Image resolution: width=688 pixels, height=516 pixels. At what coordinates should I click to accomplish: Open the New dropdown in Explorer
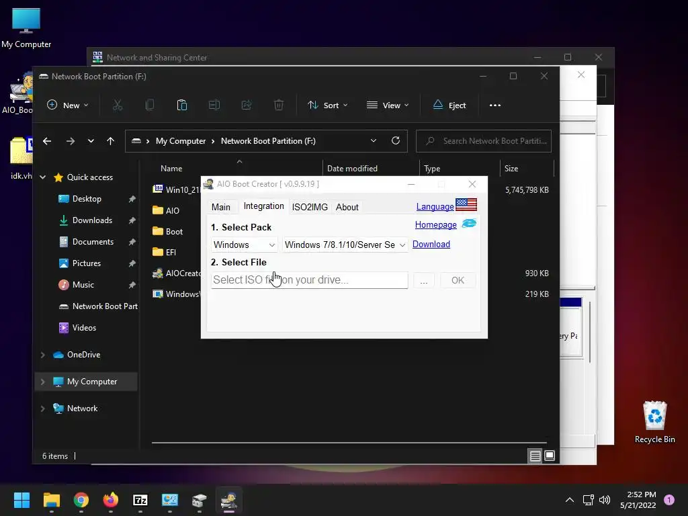click(x=68, y=105)
